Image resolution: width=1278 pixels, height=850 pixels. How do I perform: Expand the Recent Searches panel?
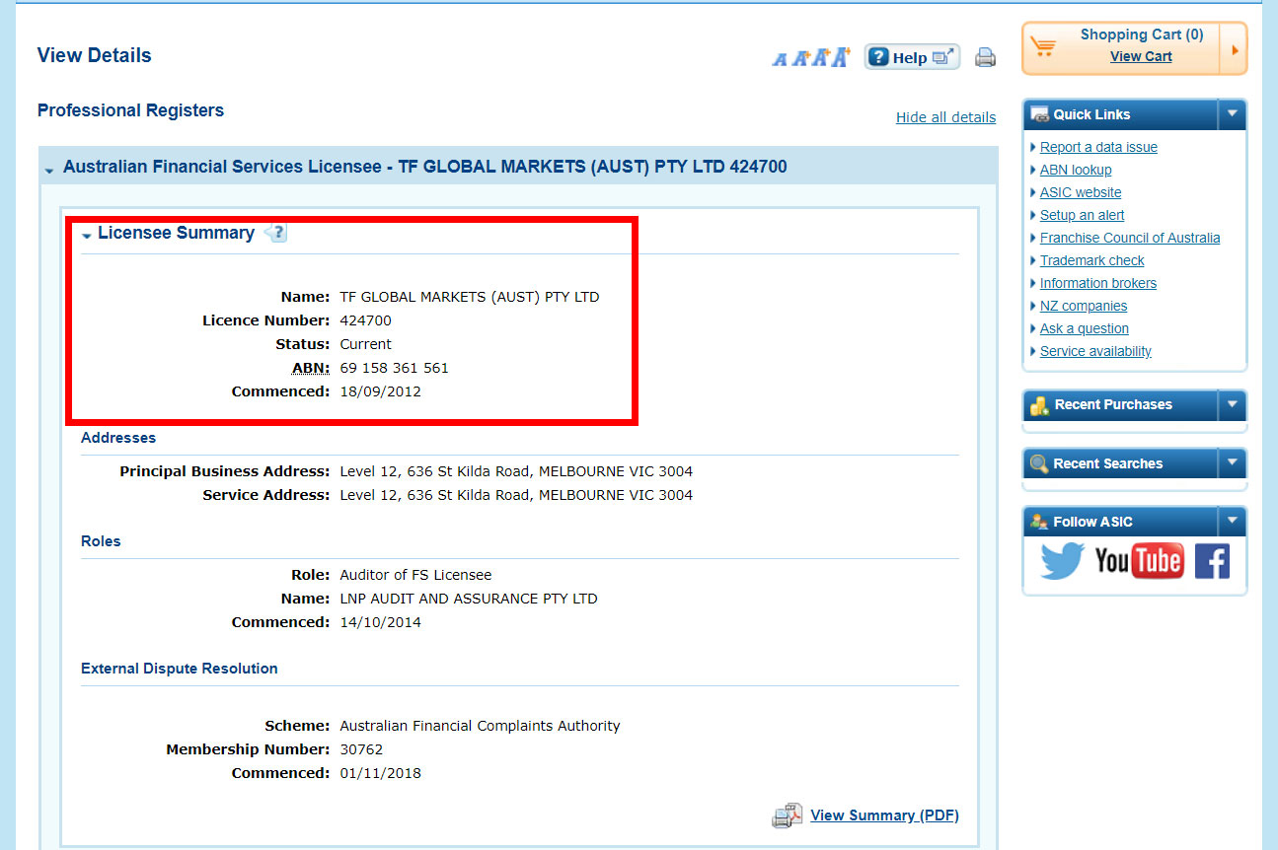[1232, 463]
